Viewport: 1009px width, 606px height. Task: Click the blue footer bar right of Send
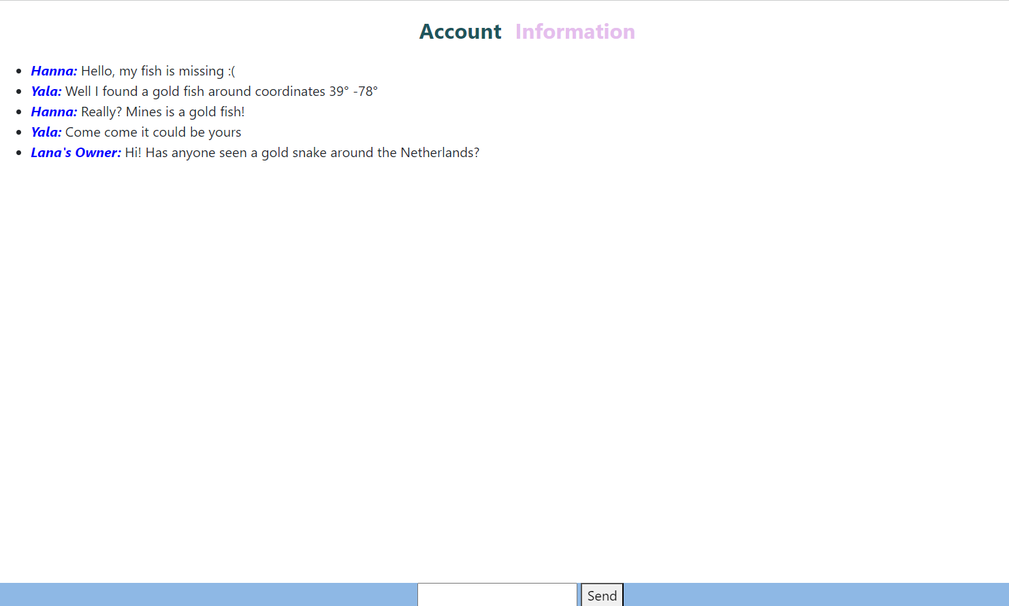(817, 594)
